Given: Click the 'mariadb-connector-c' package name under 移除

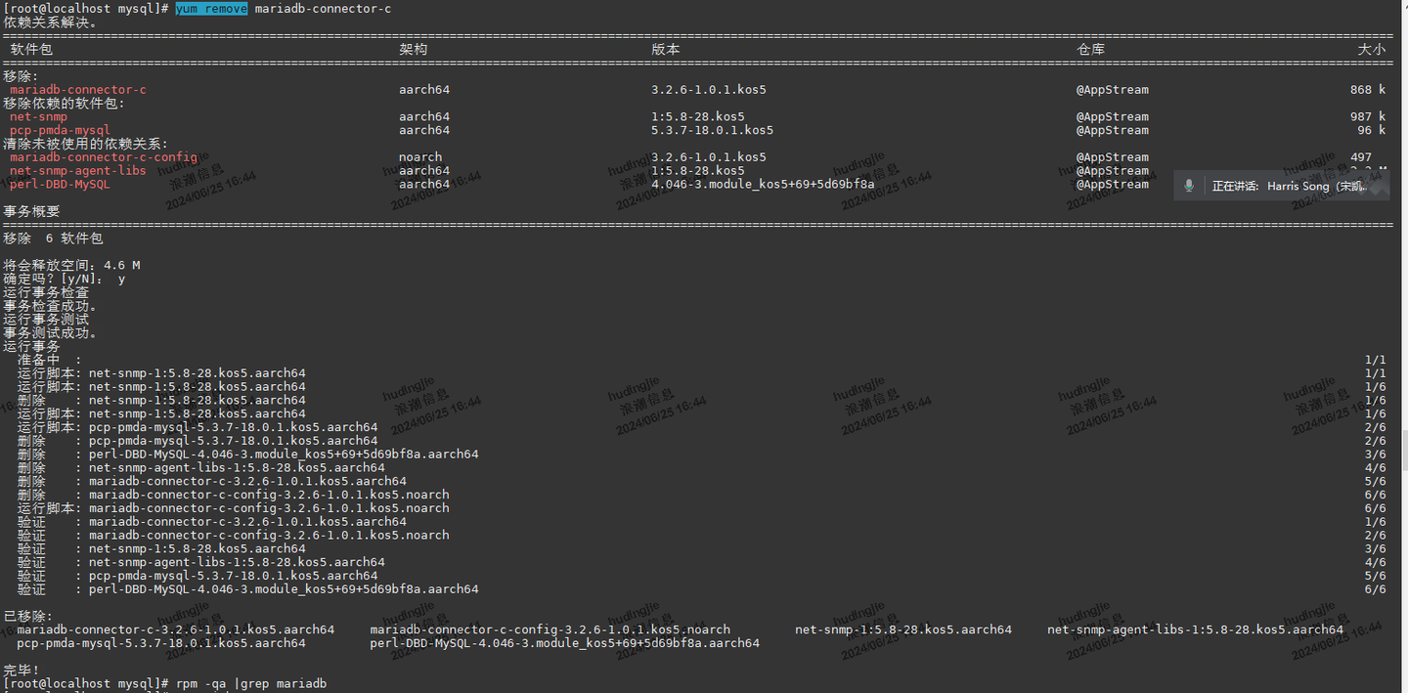Looking at the screenshot, I should click(x=77, y=89).
